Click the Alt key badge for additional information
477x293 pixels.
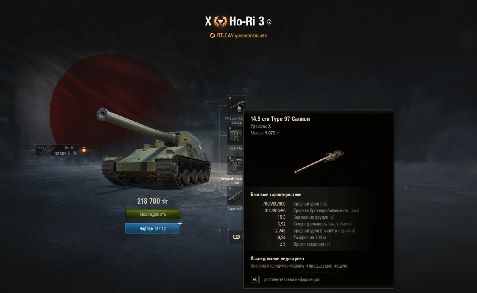(254, 279)
